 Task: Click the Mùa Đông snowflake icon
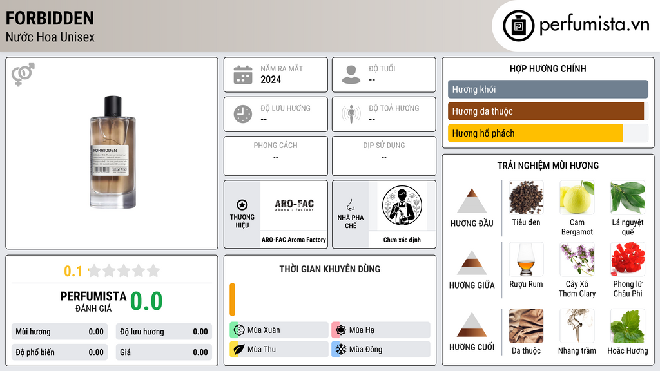pyautogui.click(x=341, y=349)
